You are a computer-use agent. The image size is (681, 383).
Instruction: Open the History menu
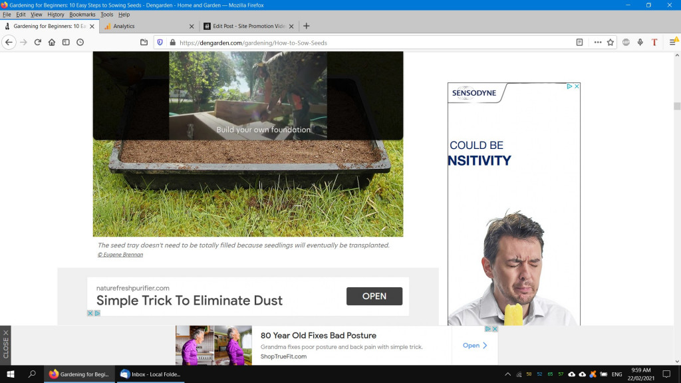click(x=55, y=15)
